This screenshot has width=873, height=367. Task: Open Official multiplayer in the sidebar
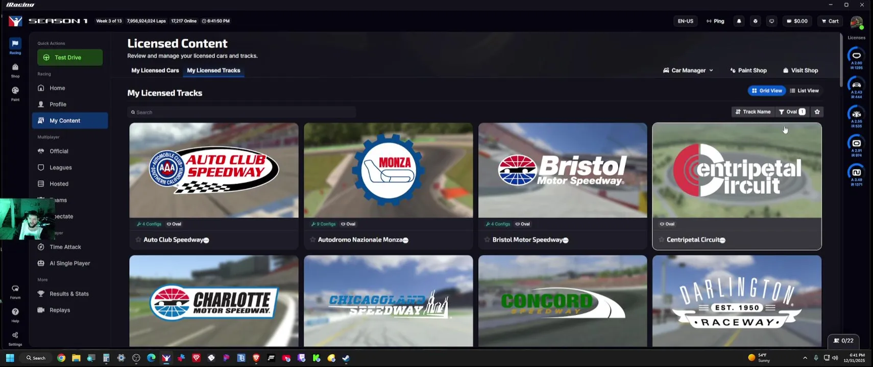click(x=70, y=151)
